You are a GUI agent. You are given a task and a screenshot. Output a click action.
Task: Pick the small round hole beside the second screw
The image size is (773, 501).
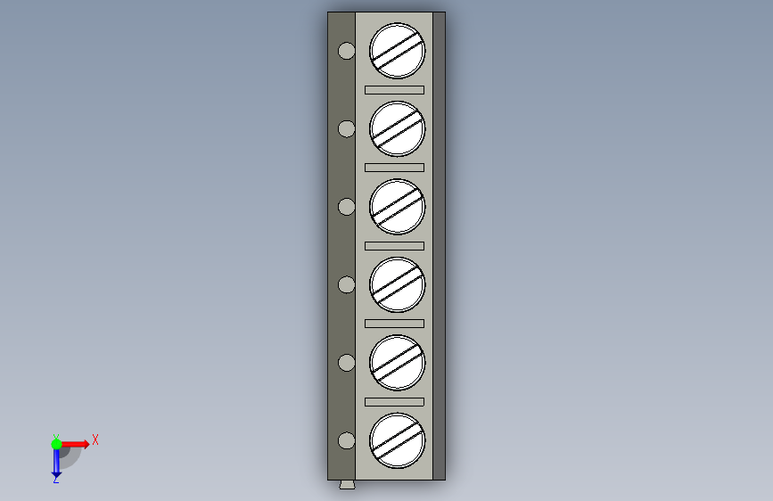point(347,128)
